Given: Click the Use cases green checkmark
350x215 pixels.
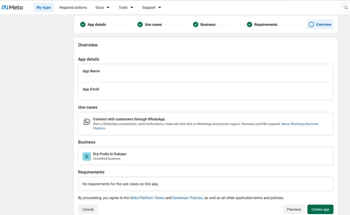Looking at the screenshot, I should (140, 25).
